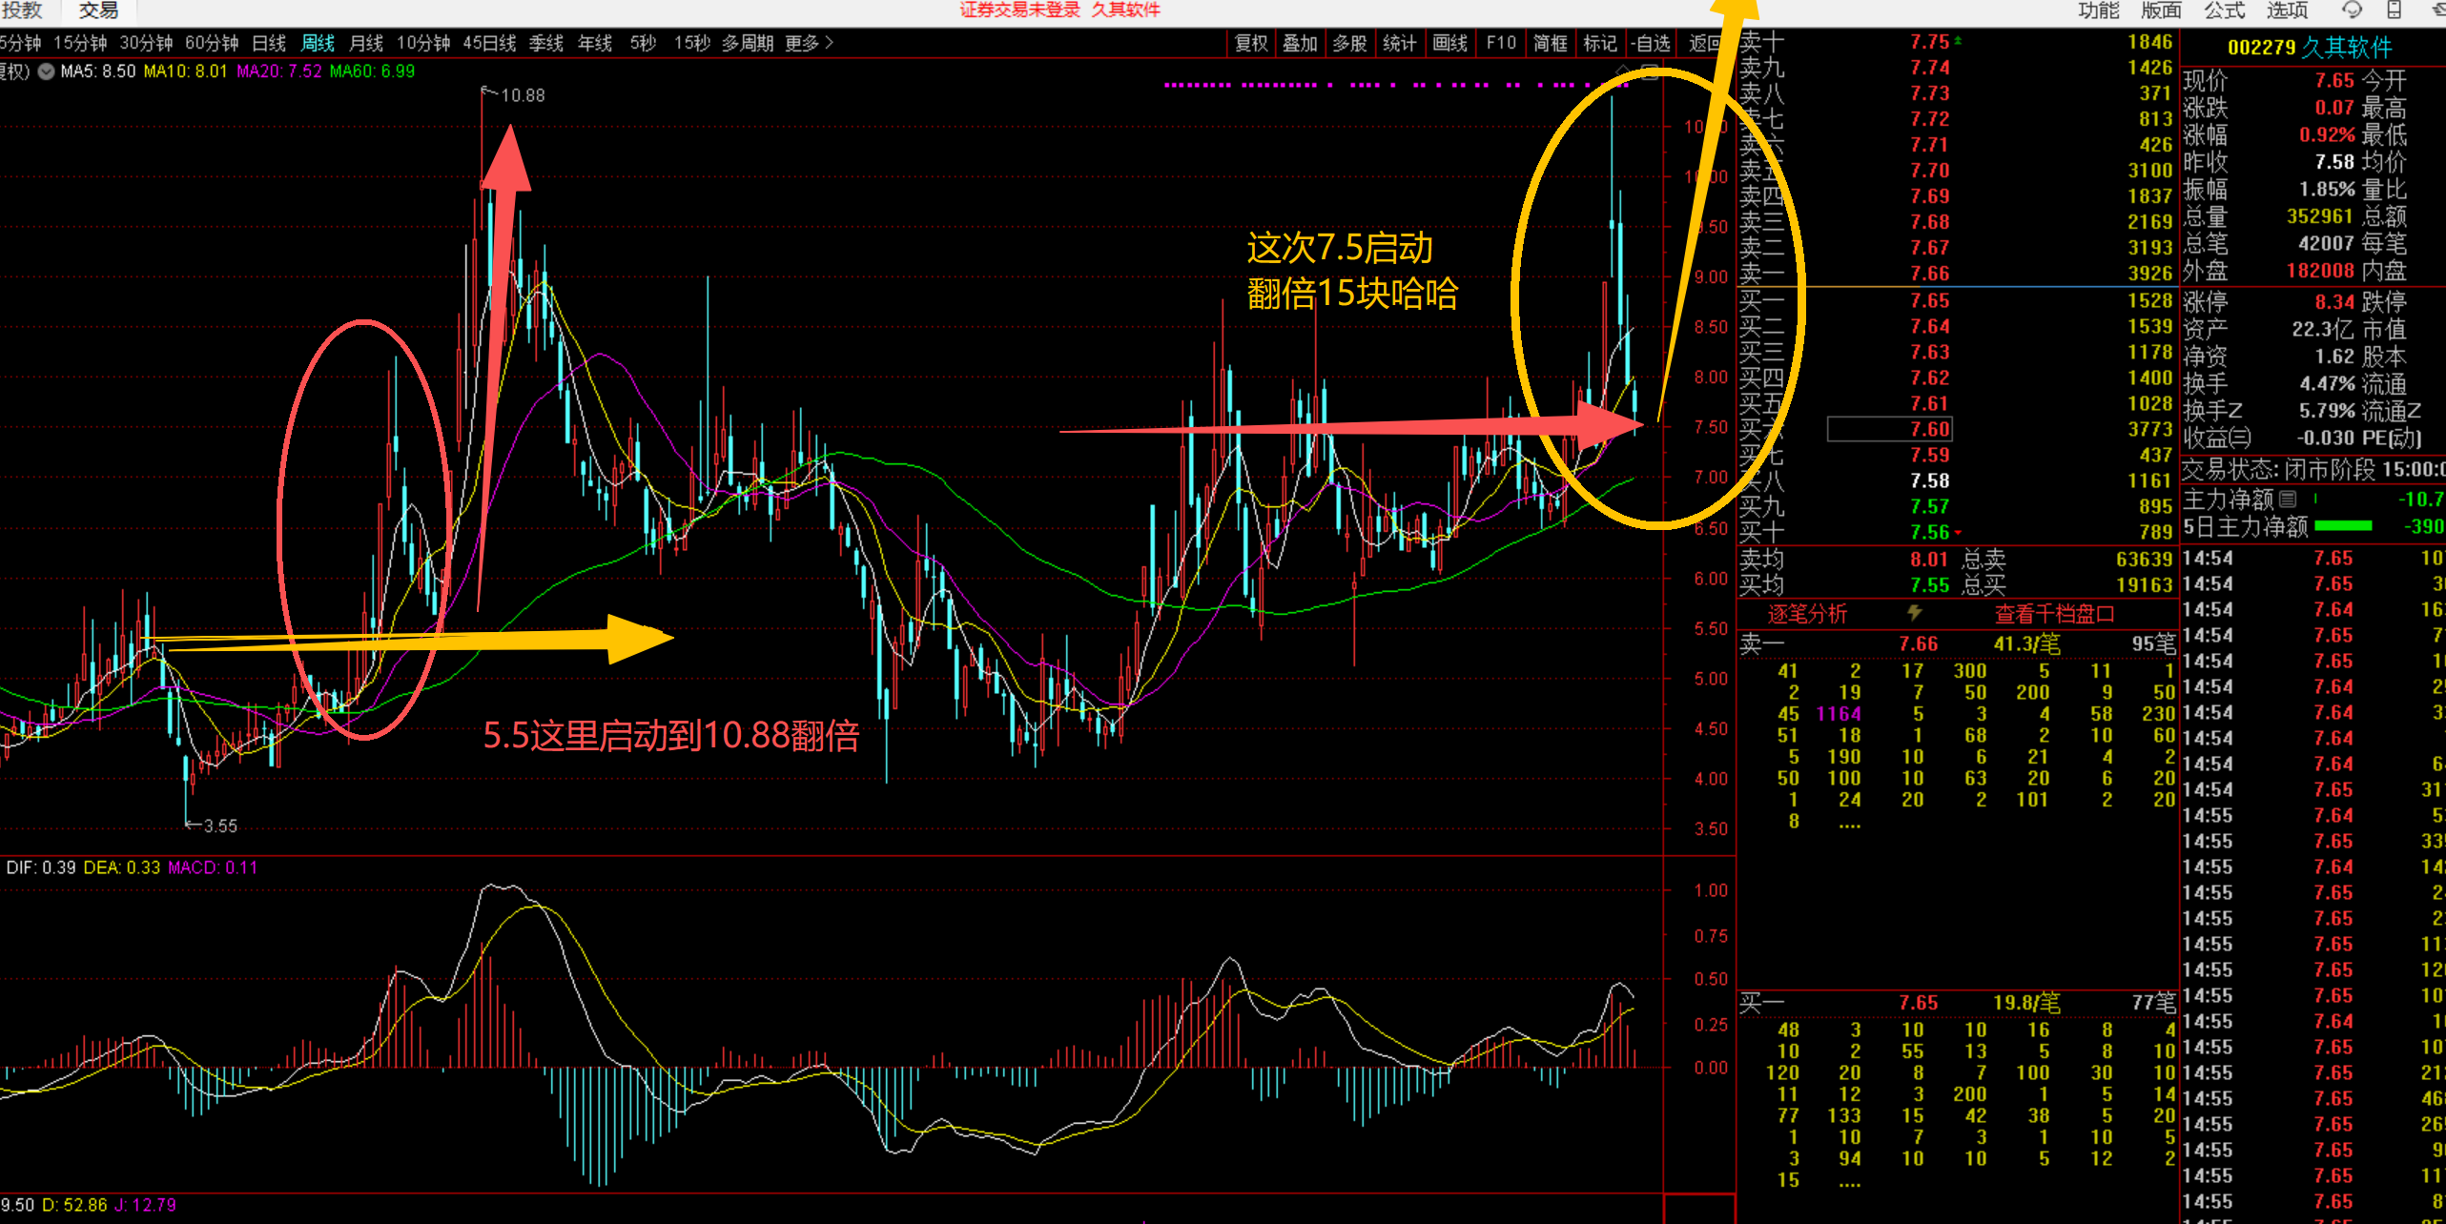Toggle the 简框 simple frame view
Screen dimensions: 2446x1224
(1551, 43)
